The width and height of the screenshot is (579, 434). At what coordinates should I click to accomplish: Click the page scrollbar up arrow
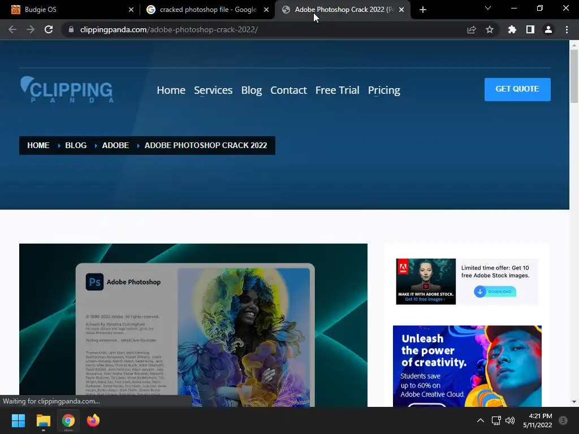pyautogui.click(x=574, y=45)
